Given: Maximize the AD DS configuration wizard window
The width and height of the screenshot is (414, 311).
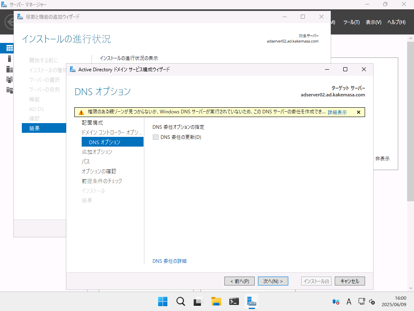Looking at the screenshot, I should click(x=345, y=69).
